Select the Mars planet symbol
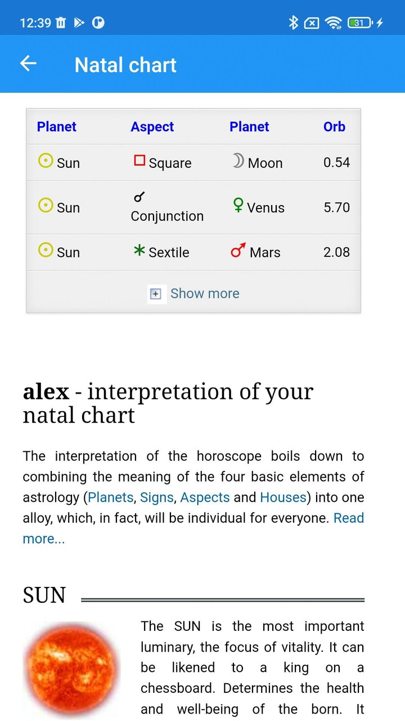 (237, 251)
